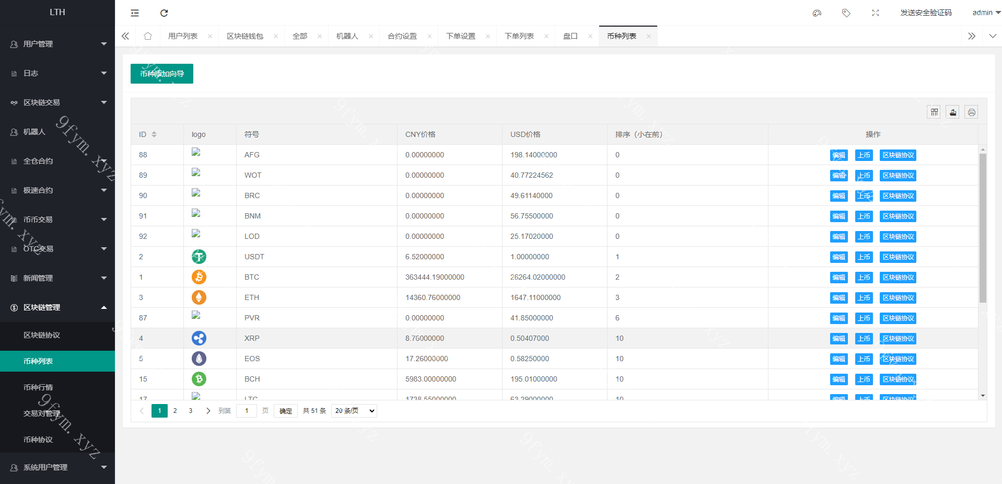
Task: Go to previous page arrow
Action: (x=142, y=411)
